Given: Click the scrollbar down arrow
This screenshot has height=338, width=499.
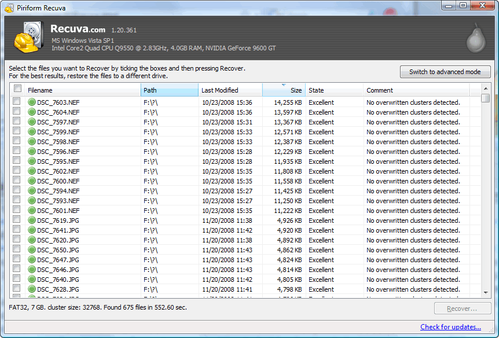Looking at the screenshot, I should [486, 293].
